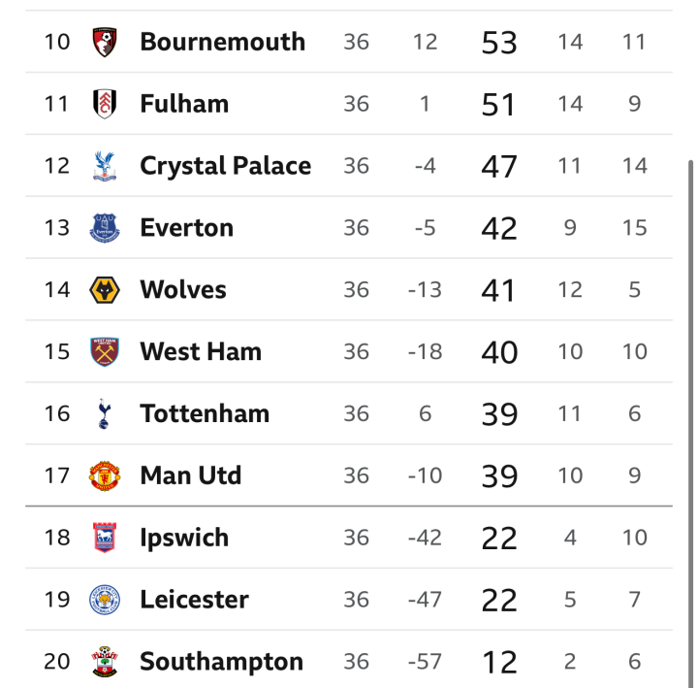Screen dimensions: 698x688
Task: Click the Bournemouth club crest
Action: pyautogui.click(x=105, y=42)
